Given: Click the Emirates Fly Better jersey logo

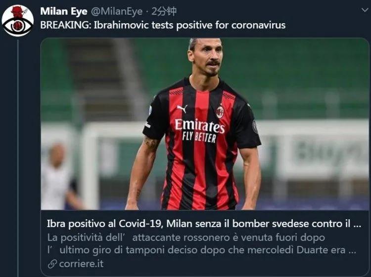Looking at the screenshot, I should coord(200,131).
